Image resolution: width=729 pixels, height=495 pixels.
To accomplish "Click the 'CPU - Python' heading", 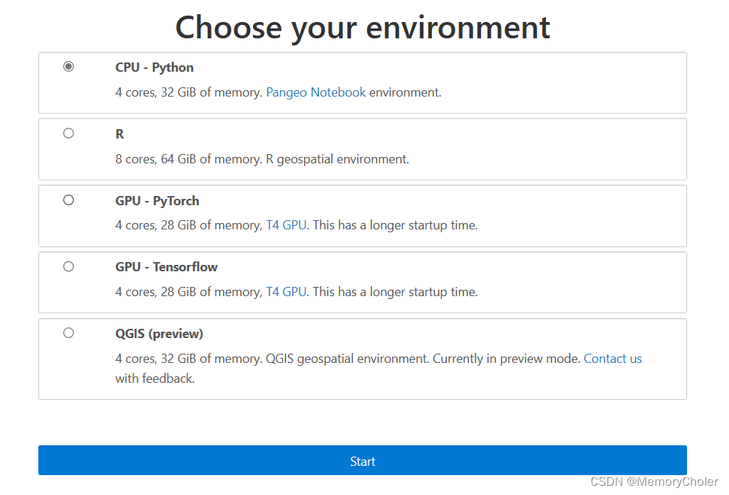I will tap(154, 67).
